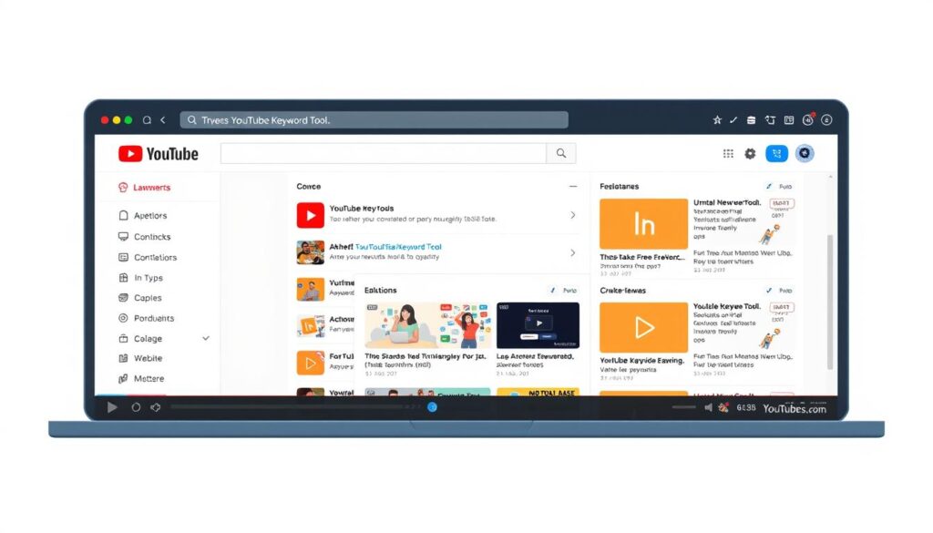
Task: Open YouTube Keytods row chevron
Action: pos(572,215)
